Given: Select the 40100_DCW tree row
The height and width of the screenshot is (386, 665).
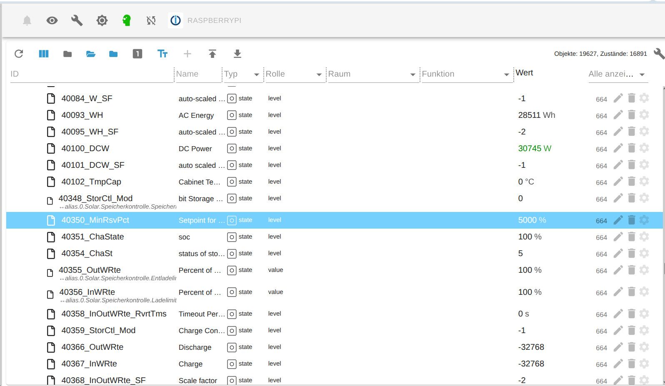Looking at the screenshot, I should [85, 149].
